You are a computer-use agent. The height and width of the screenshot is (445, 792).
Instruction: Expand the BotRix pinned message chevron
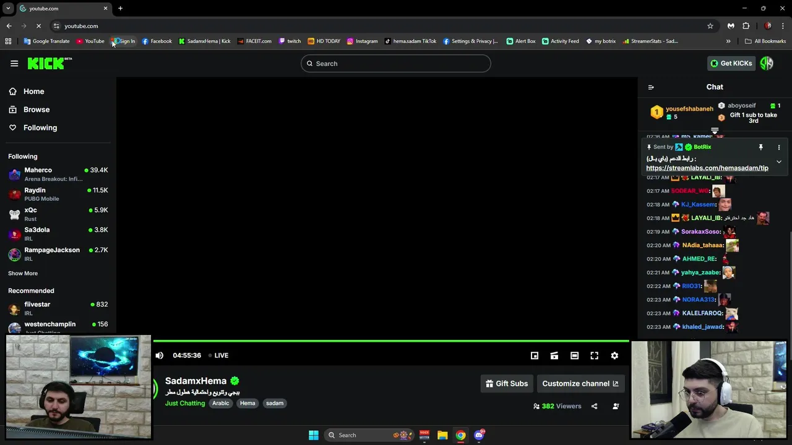(x=779, y=161)
